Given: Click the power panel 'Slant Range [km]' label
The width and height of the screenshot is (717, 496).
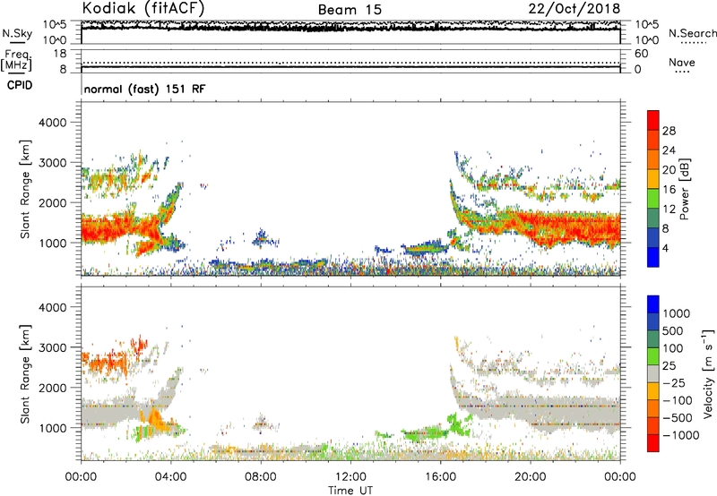Looking at the screenshot, I should pyautogui.click(x=25, y=189).
